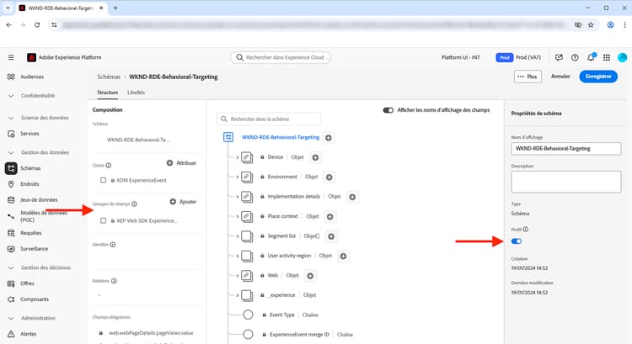Check the XDM ExperienceEvent checkbox
This screenshot has width=632, height=344.
tap(103, 180)
